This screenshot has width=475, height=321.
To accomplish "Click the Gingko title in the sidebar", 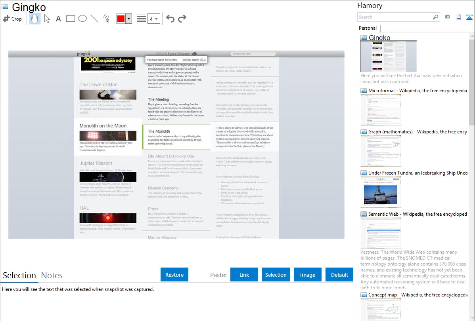I will pyautogui.click(x=379, y=38).
